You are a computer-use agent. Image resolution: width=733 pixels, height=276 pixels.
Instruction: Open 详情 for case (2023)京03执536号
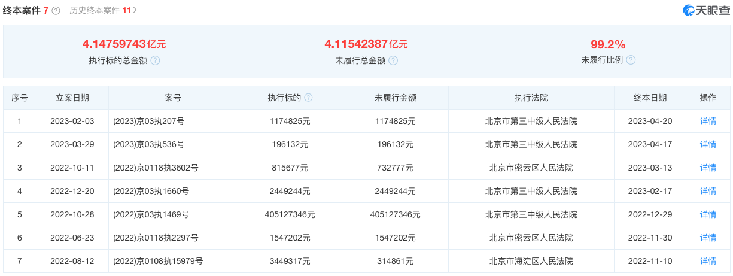(x=708, y=144)
